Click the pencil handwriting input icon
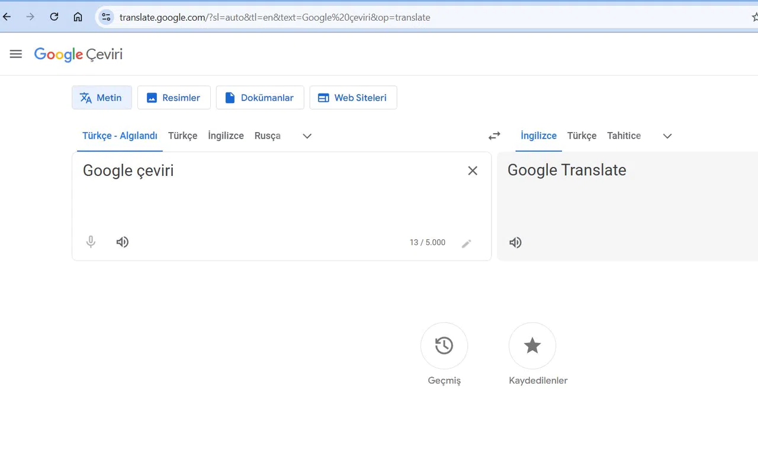The image size is (758, 466). [467, 243]
